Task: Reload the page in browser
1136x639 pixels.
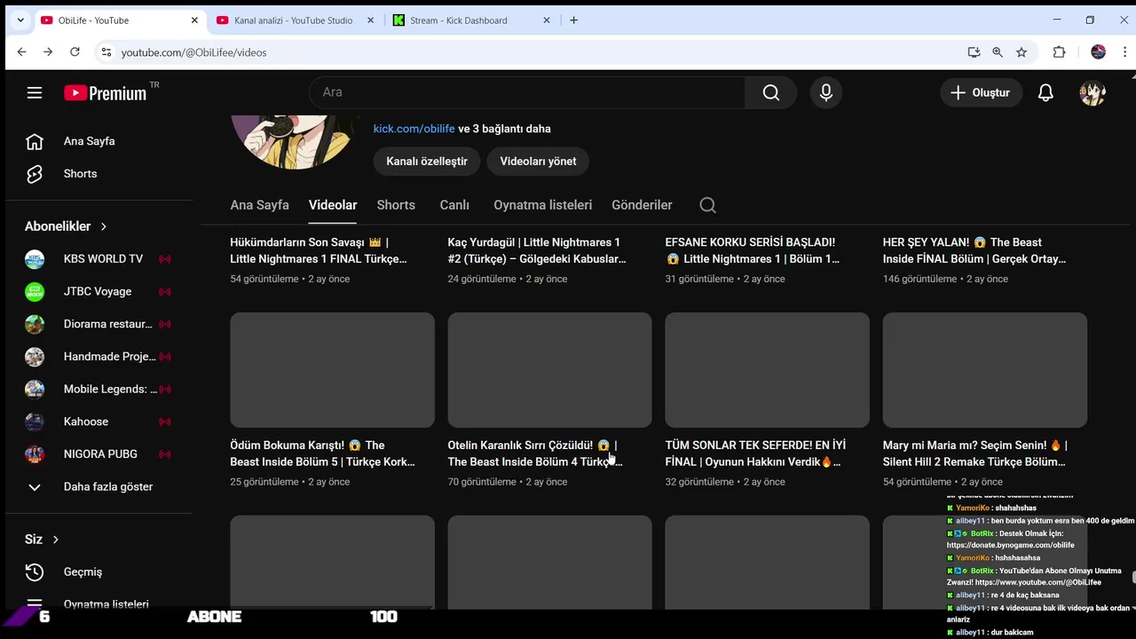Action: [x=75, y=52]
